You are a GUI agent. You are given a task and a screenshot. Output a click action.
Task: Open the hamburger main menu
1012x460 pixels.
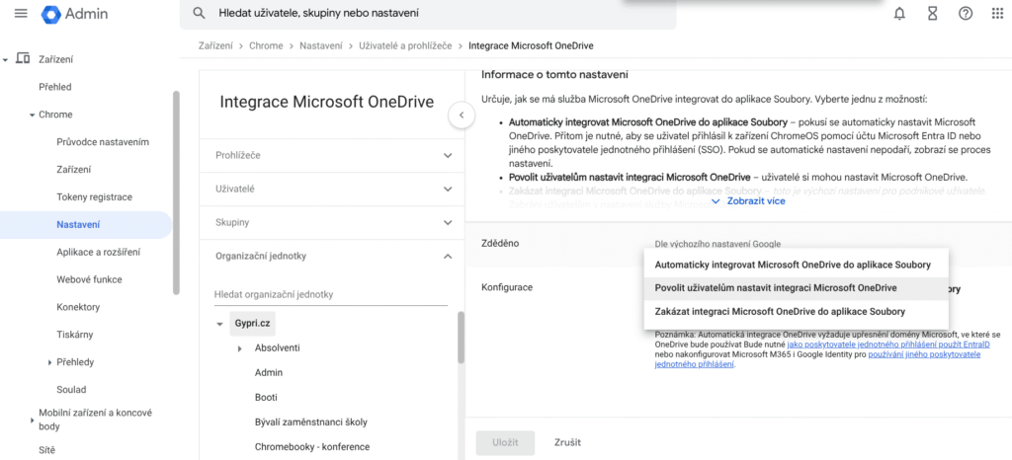(x=21, y=14)
